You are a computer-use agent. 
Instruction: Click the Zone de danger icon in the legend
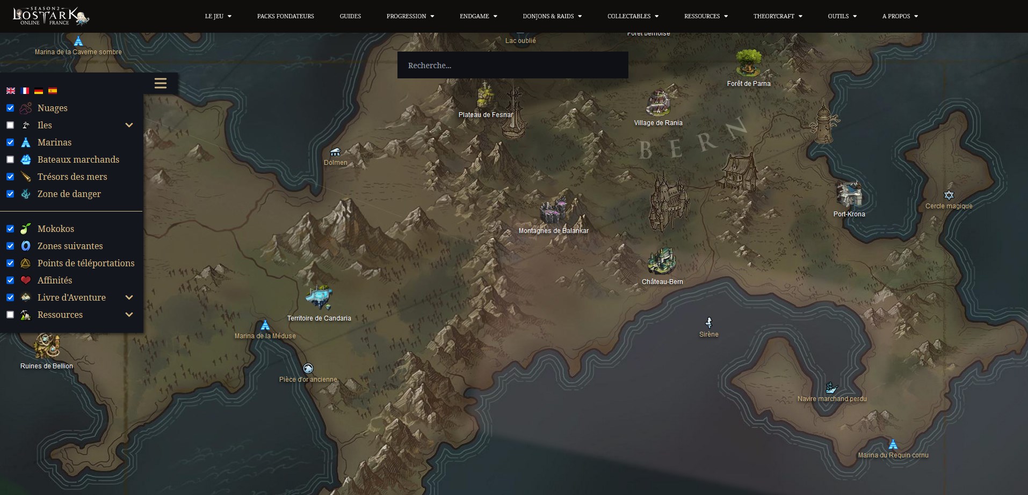(25, 194)
